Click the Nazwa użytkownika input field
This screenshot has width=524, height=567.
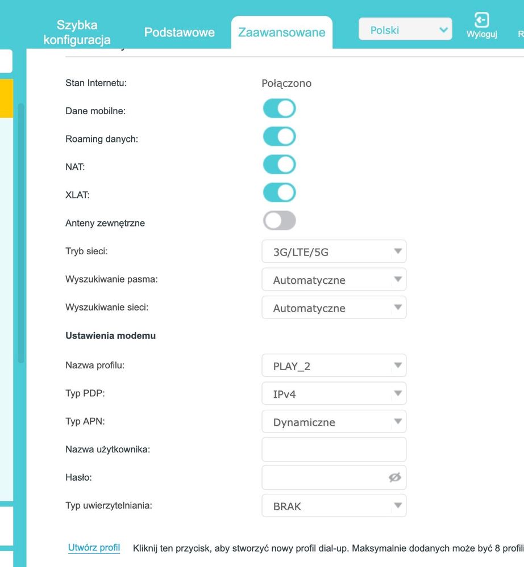tap(334, 450)
